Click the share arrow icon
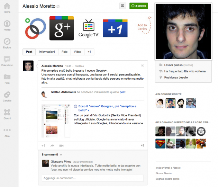 52,146
